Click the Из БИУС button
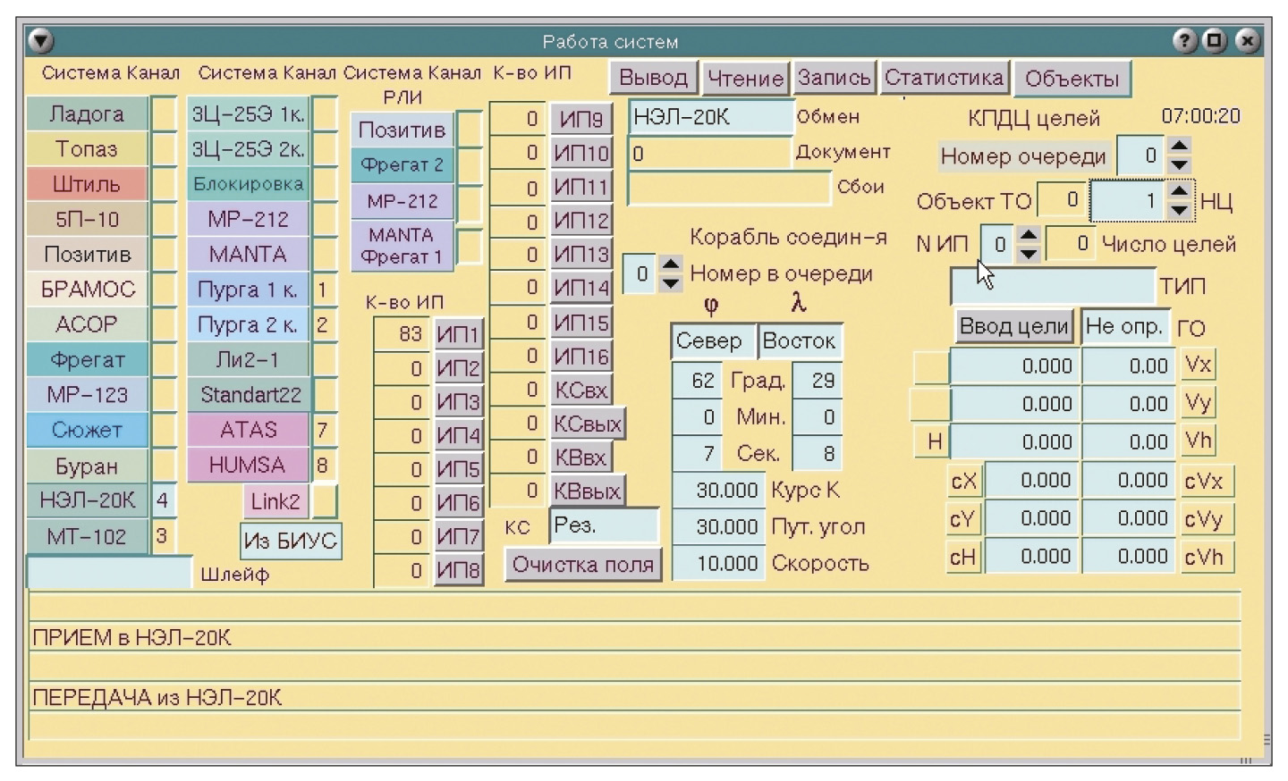The image size is (1288, 781). click(291, 541)
